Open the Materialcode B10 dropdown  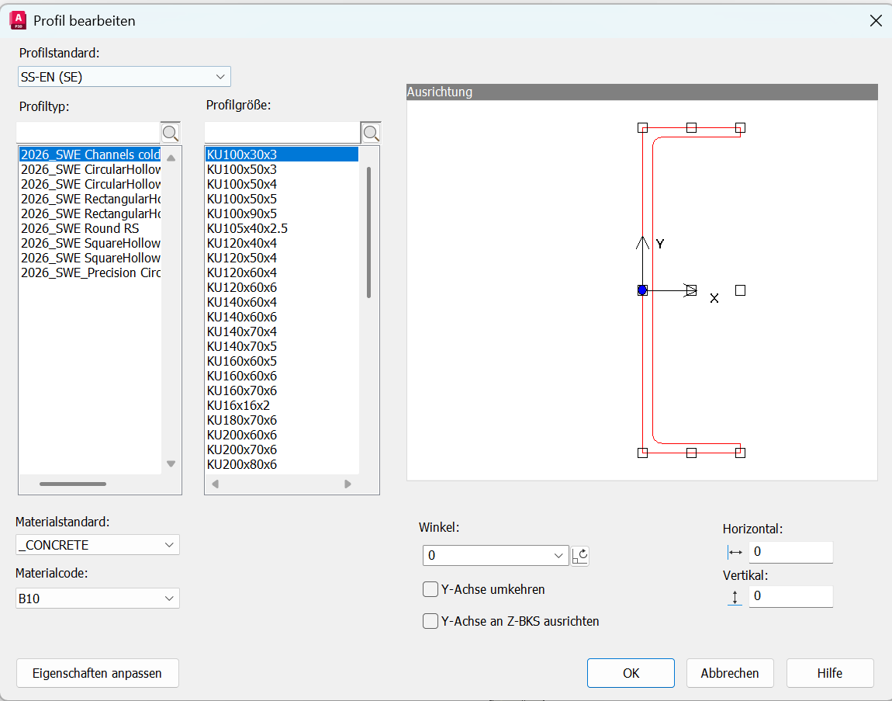(x=98, y=599)
